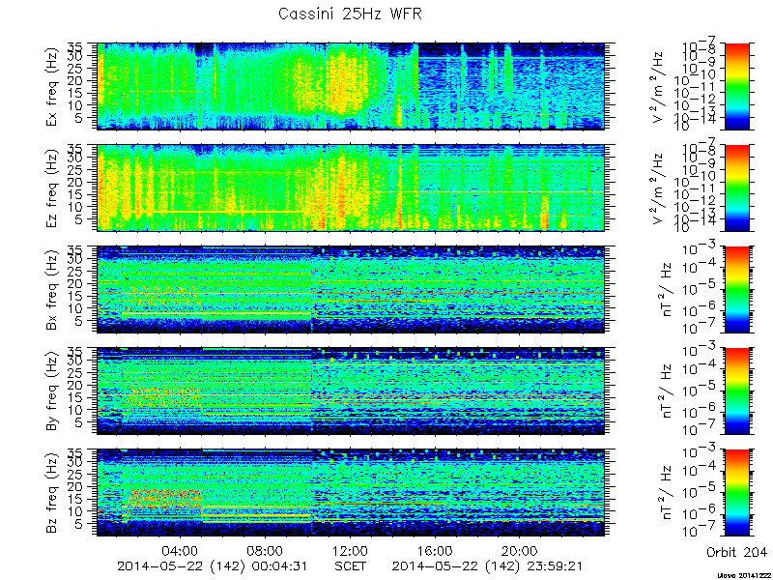Click the oscillating signal trace in Bx panel
The image size is (773, 580).
click(x=164, y=296)
